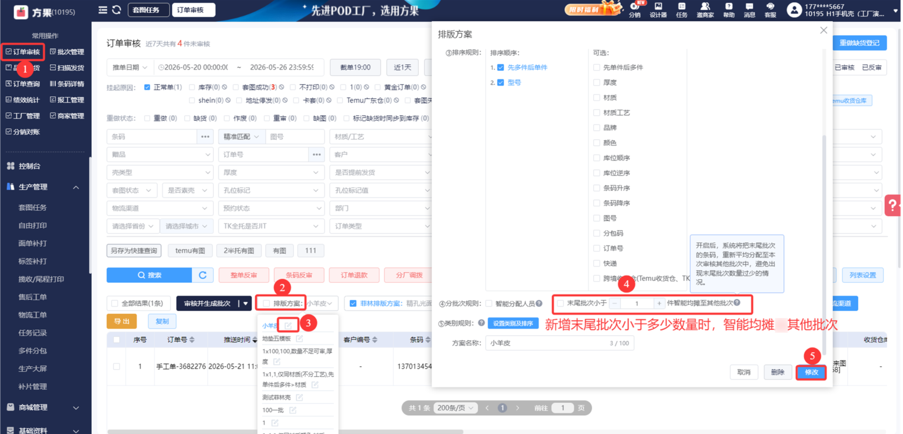Open 套图任务 in the sidebar
The height and width of the screenshot is (434, 903).
click(32, 207)
